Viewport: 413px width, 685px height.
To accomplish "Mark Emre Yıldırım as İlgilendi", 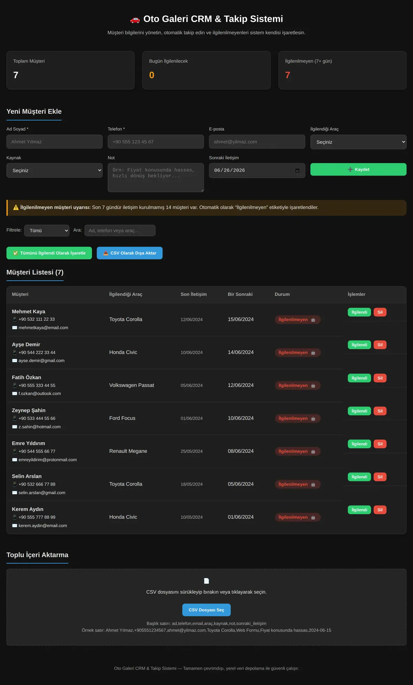I will point(359,444).
